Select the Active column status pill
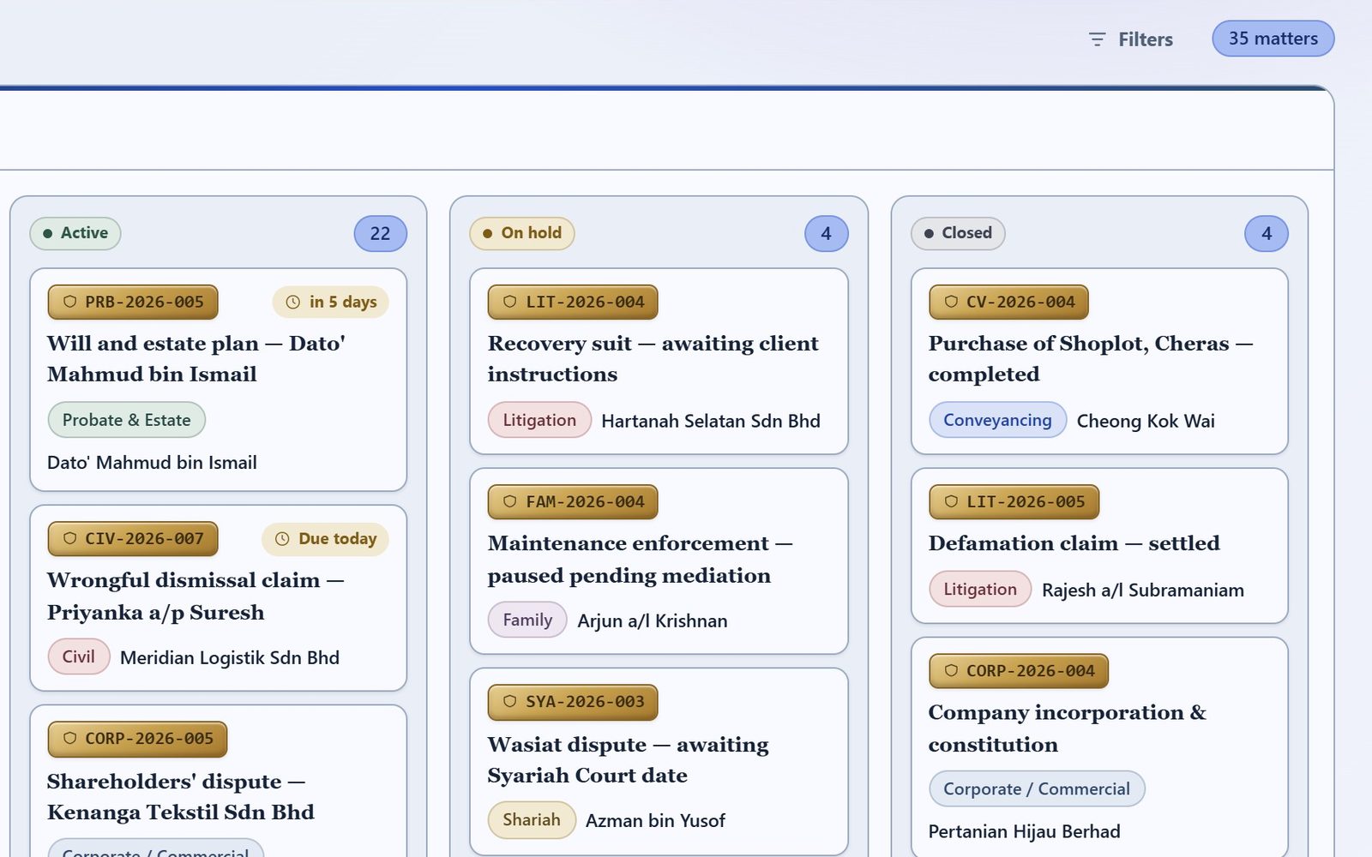Viewport: 1372px width, 857px height. pyautogui.click(x=75, y=233)
